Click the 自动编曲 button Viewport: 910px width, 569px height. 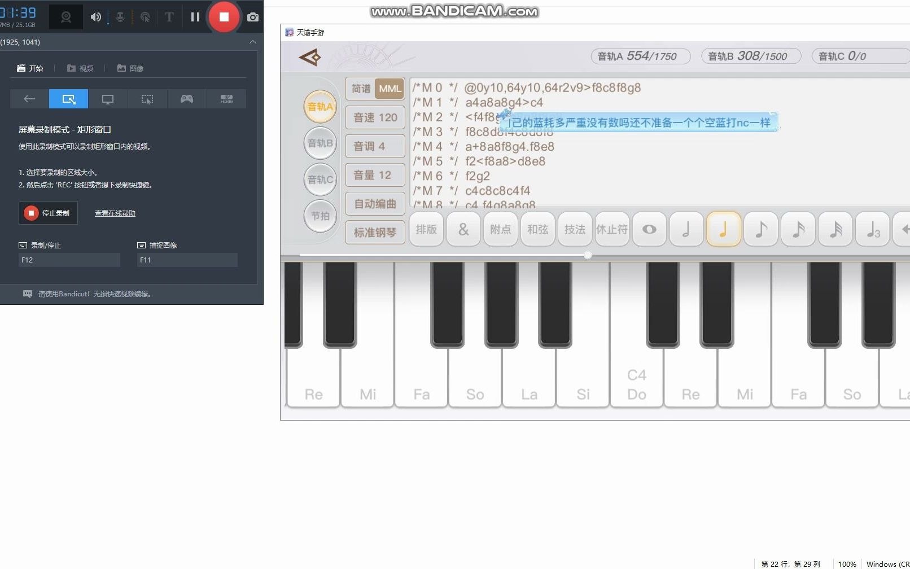click(375, 204)
